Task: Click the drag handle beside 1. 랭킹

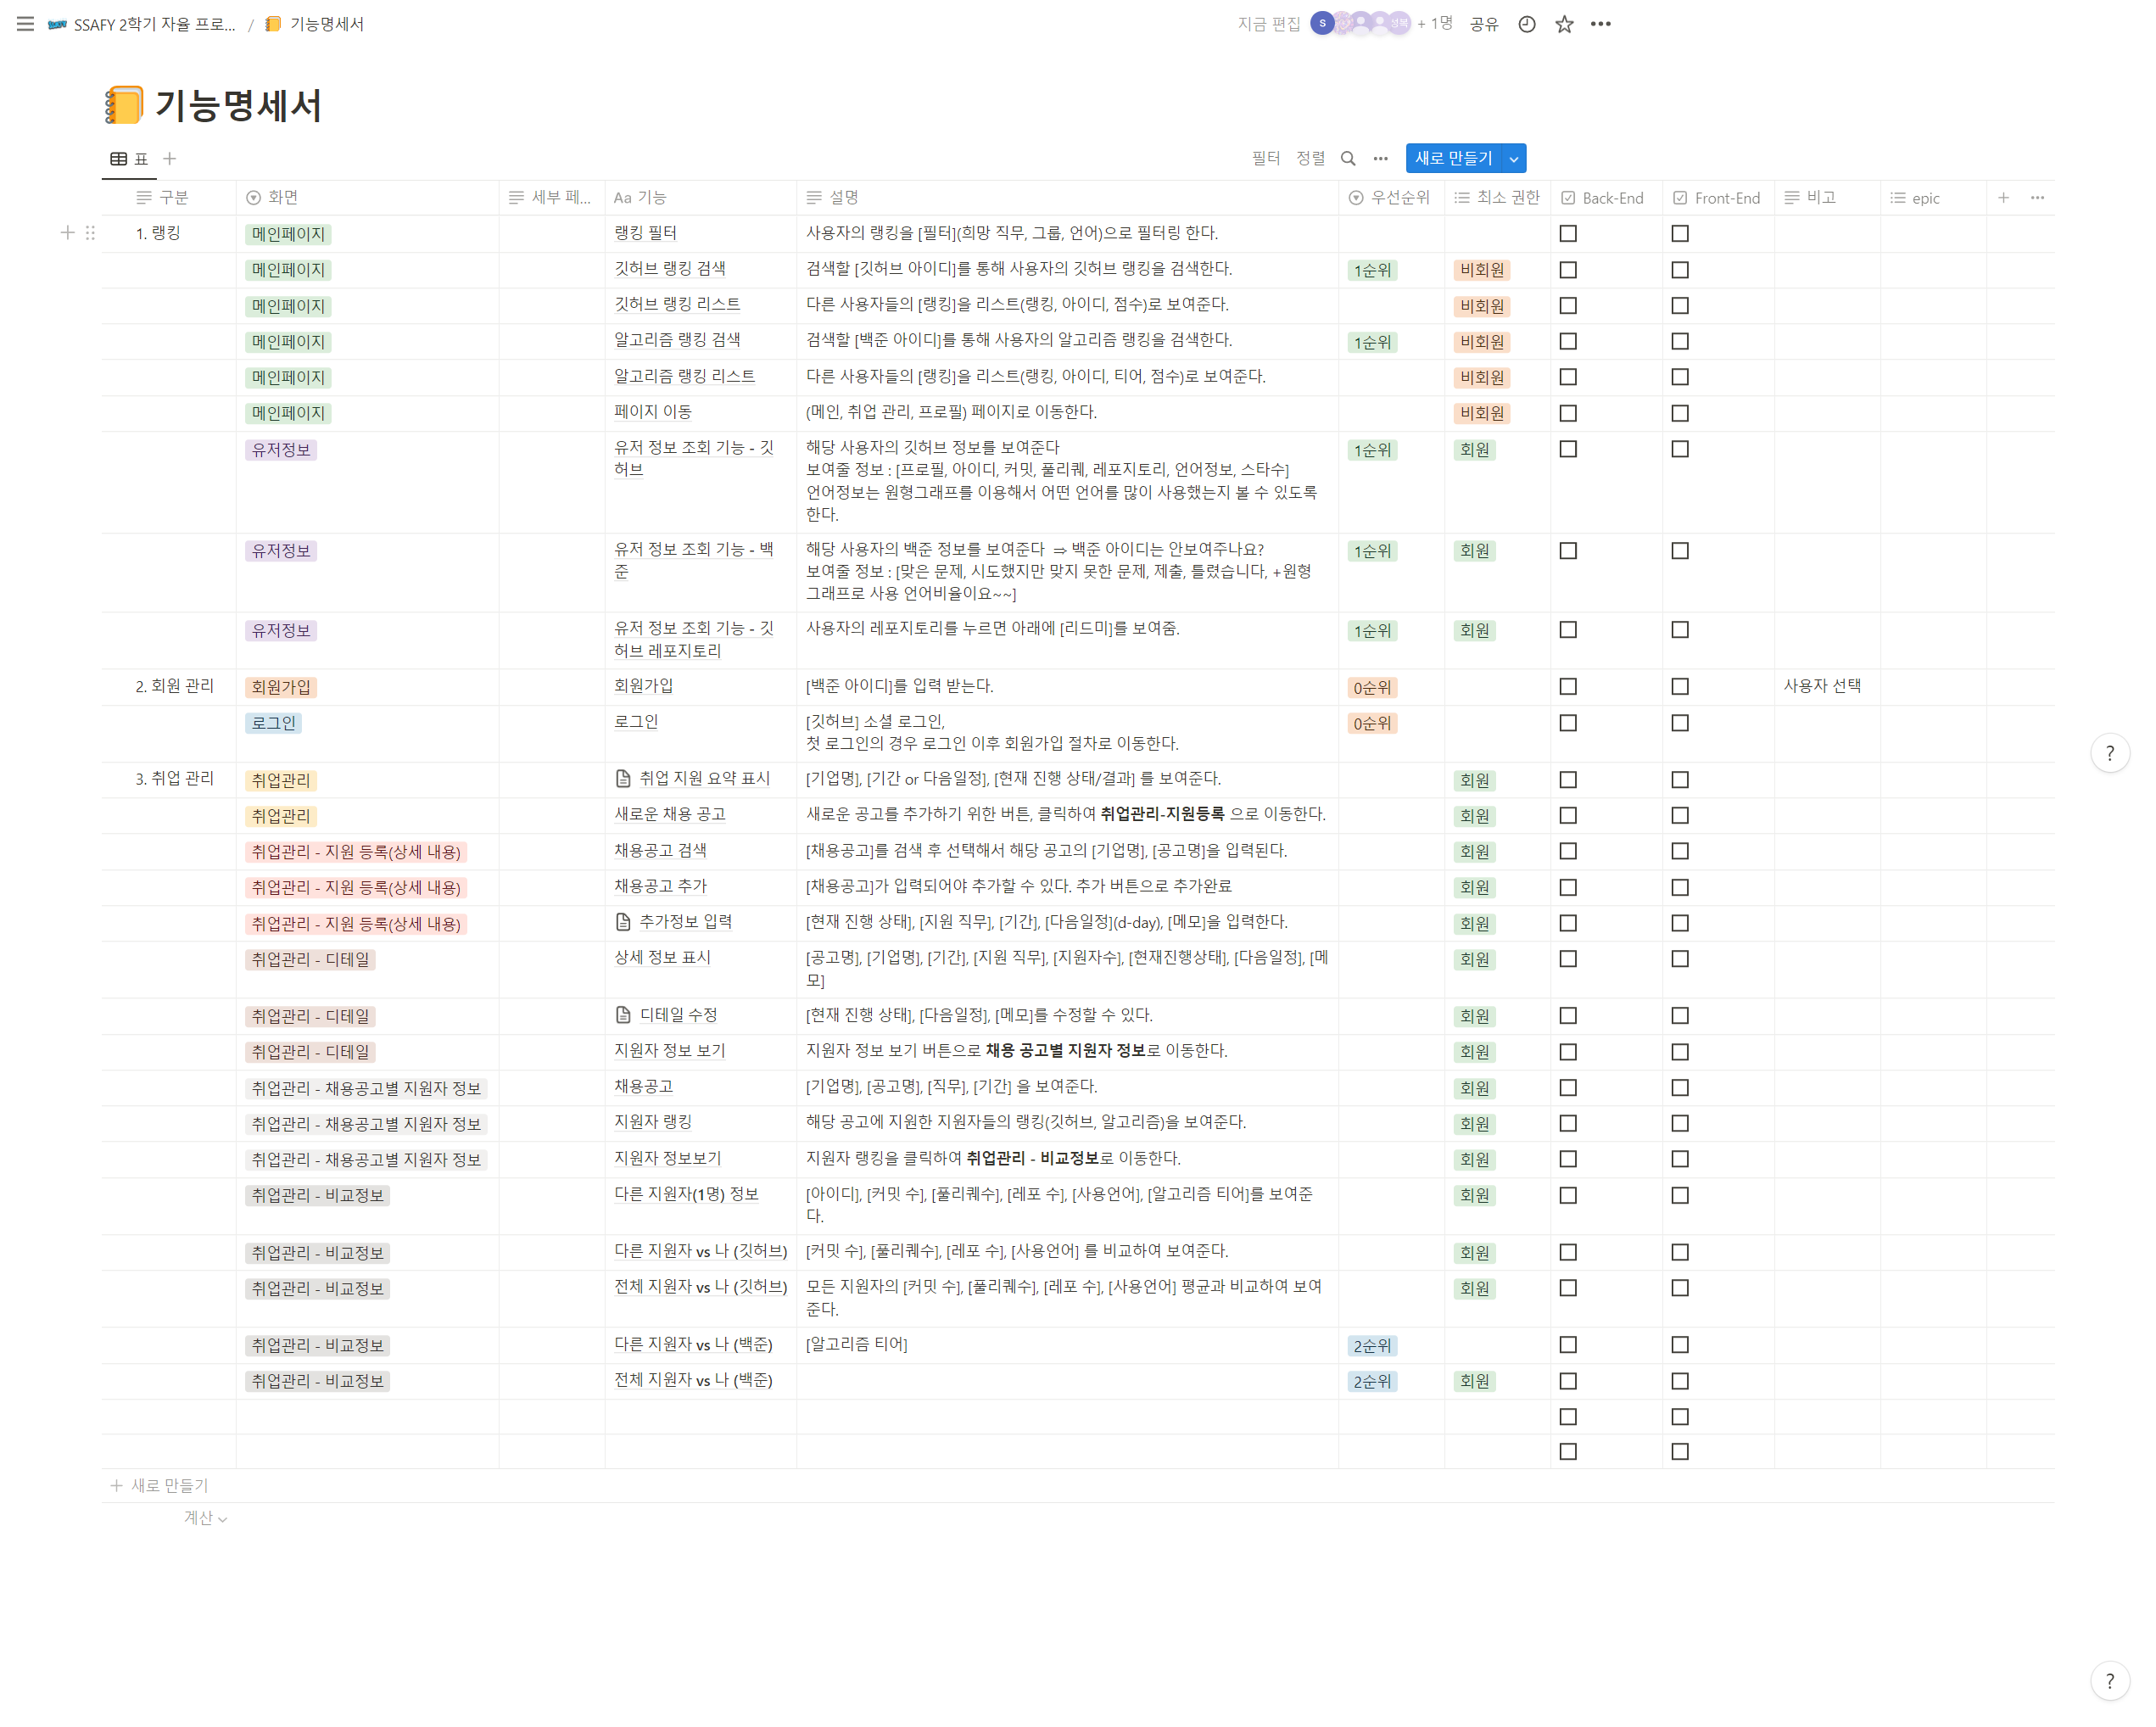Action: [x=90, y=232]
